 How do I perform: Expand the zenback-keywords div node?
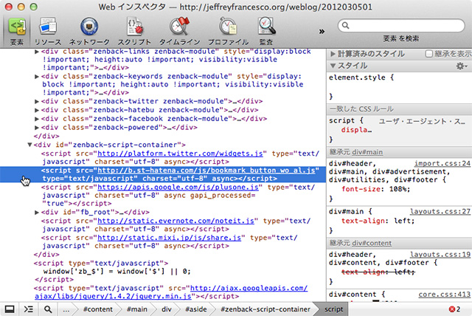click(36, 77)
